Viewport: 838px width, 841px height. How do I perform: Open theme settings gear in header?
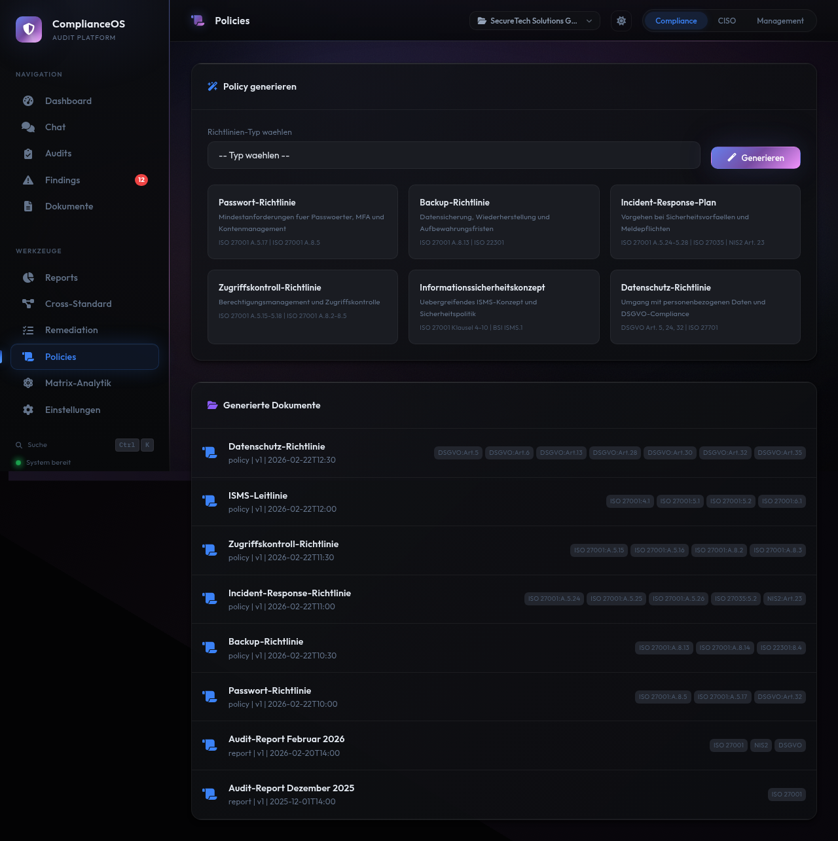coord(621,21)
